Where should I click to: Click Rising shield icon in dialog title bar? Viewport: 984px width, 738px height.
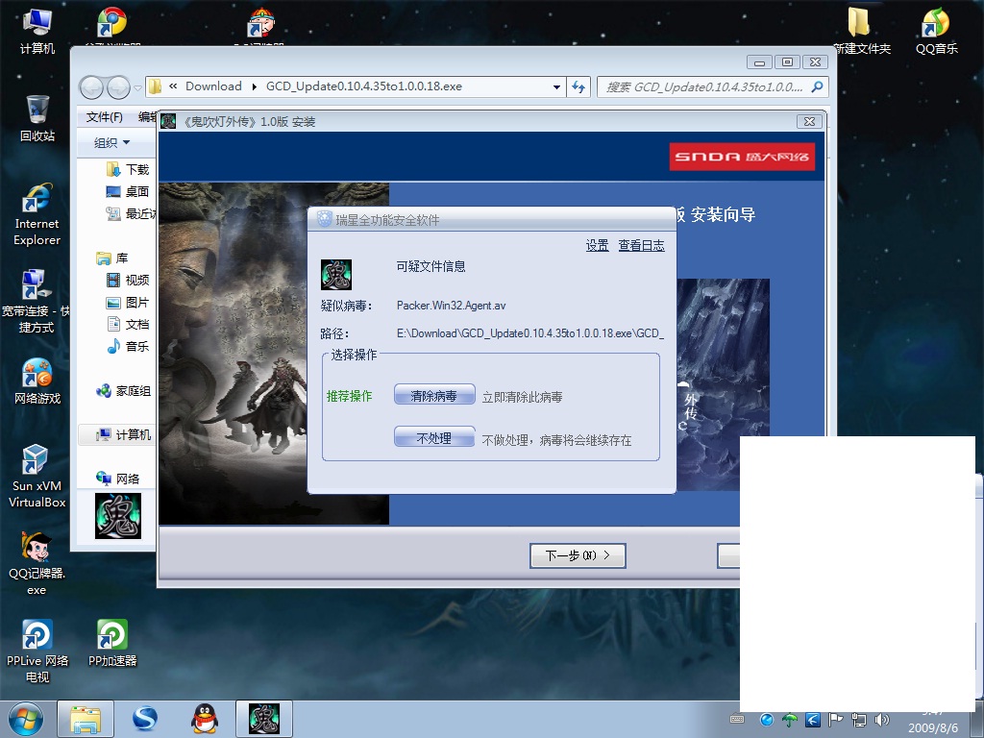tap(324, 219)
